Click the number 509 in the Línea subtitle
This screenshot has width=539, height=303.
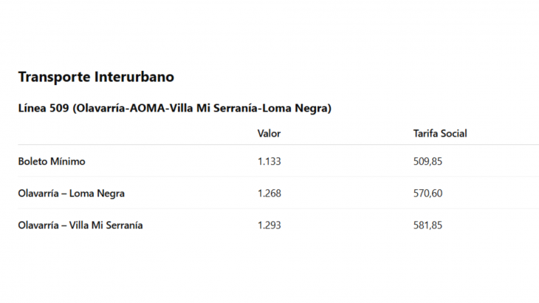tap(59, 108)
